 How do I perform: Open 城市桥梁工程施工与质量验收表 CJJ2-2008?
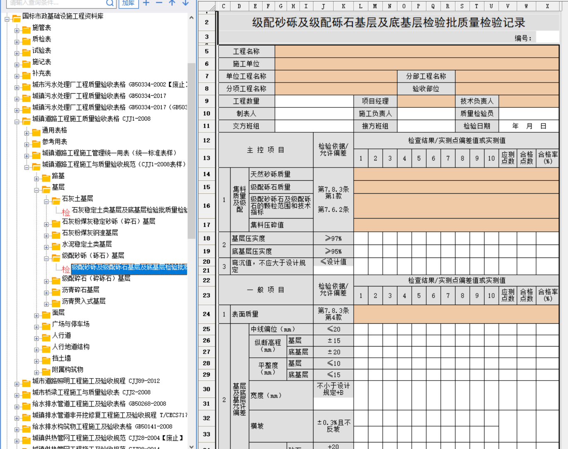click(x=91, y=393)
